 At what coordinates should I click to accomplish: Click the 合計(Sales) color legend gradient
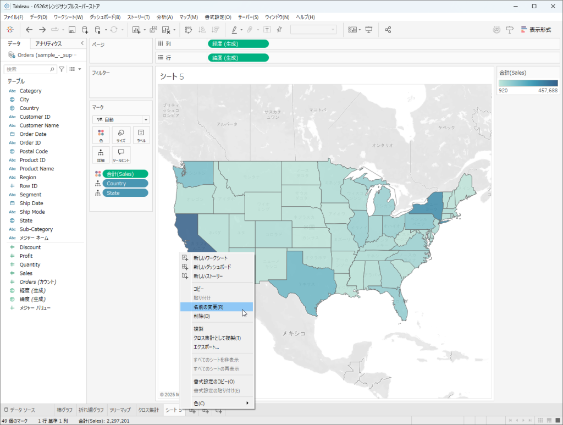tap(528, 83)
